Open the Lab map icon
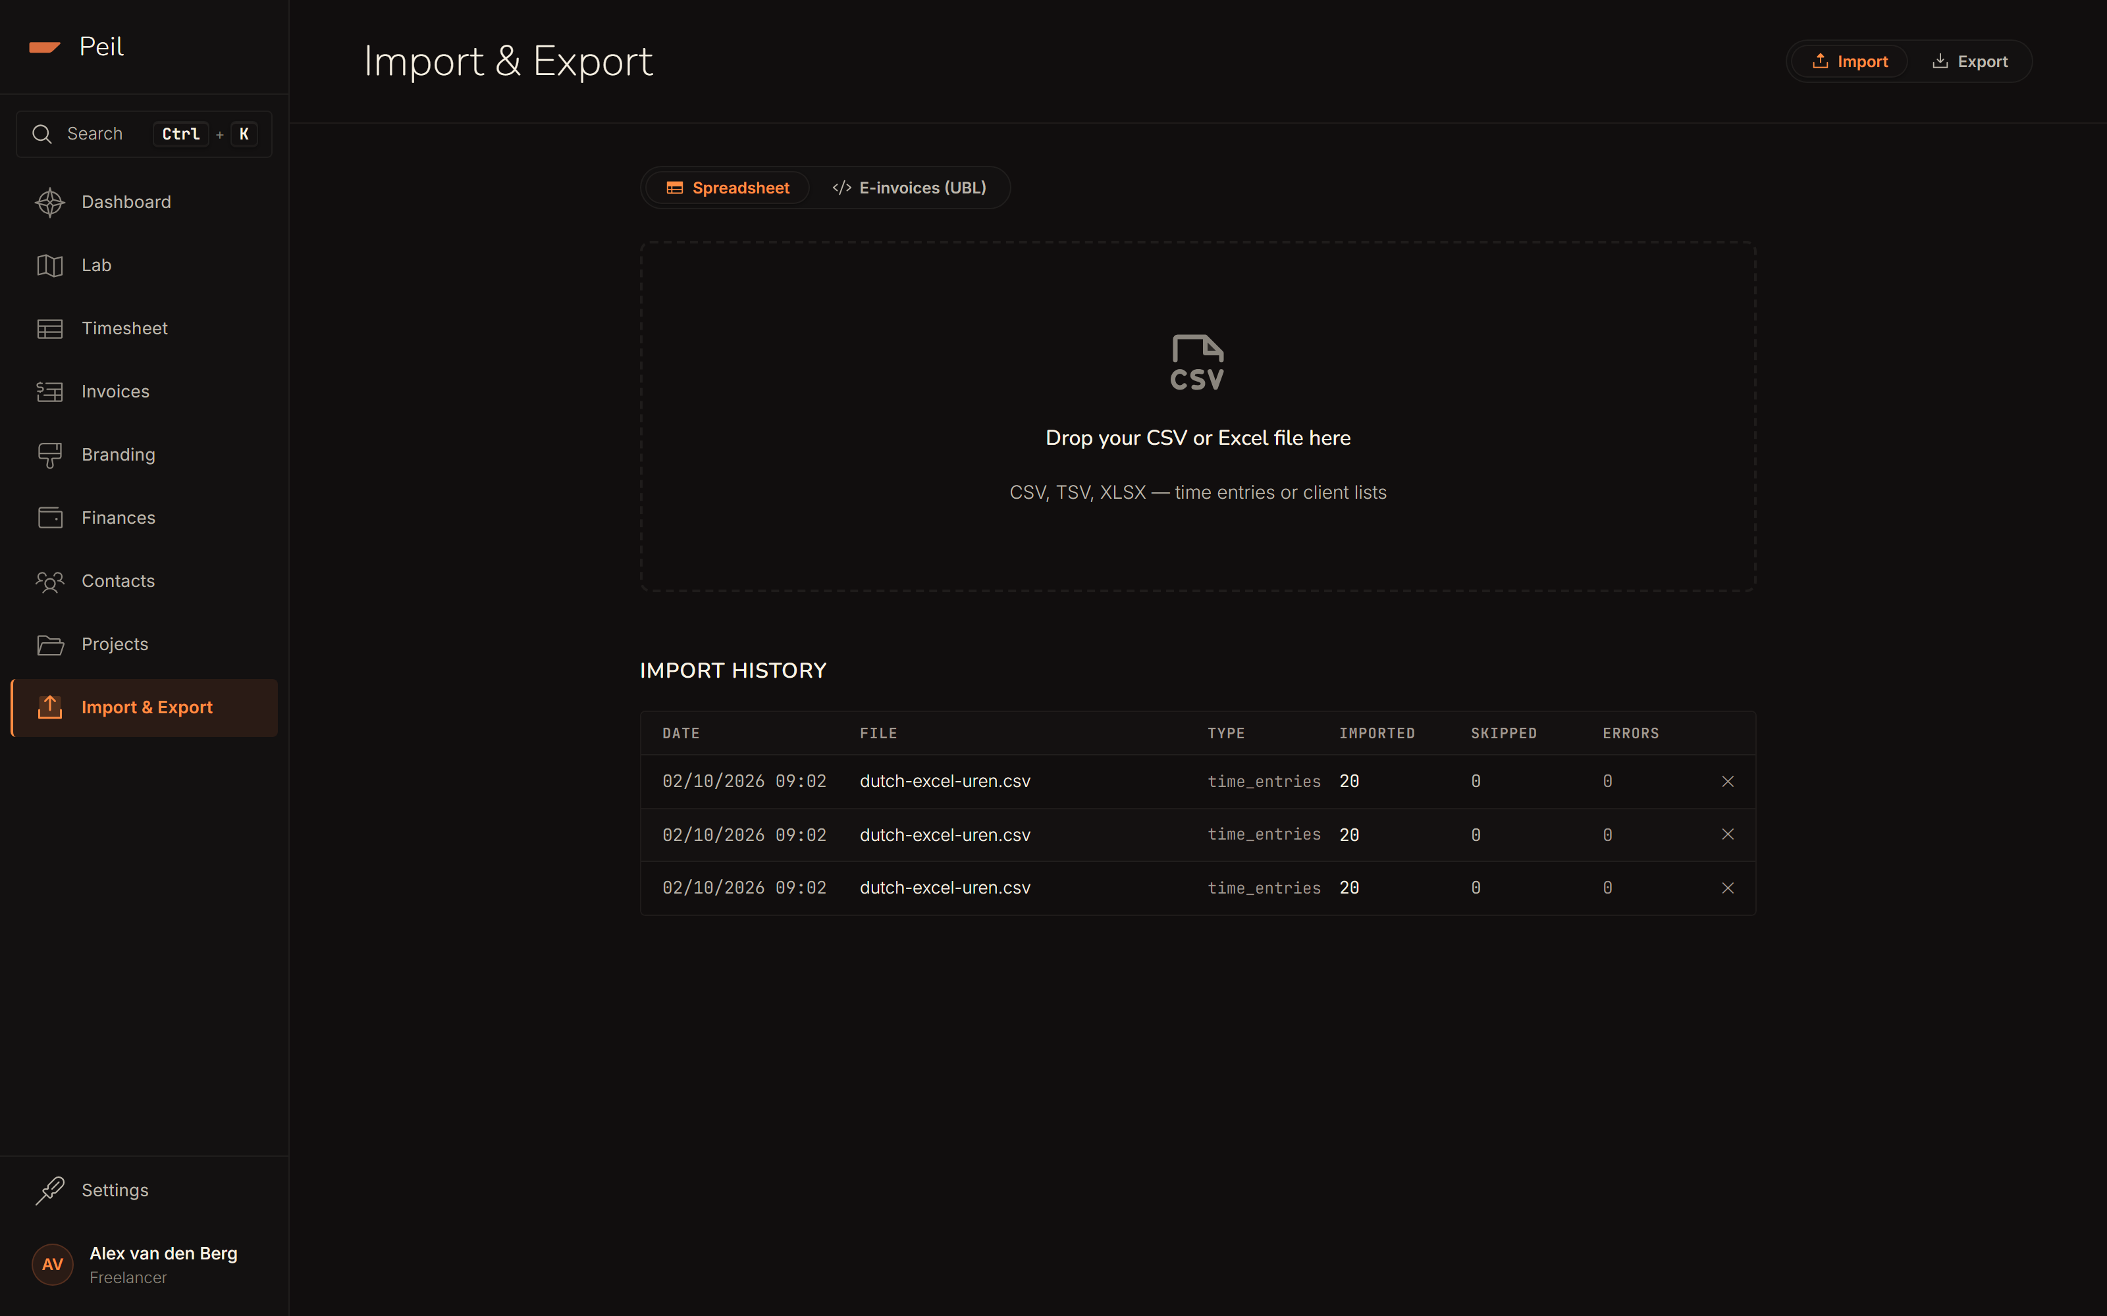Screen dimensions: 2107x1316 (49, 265)
